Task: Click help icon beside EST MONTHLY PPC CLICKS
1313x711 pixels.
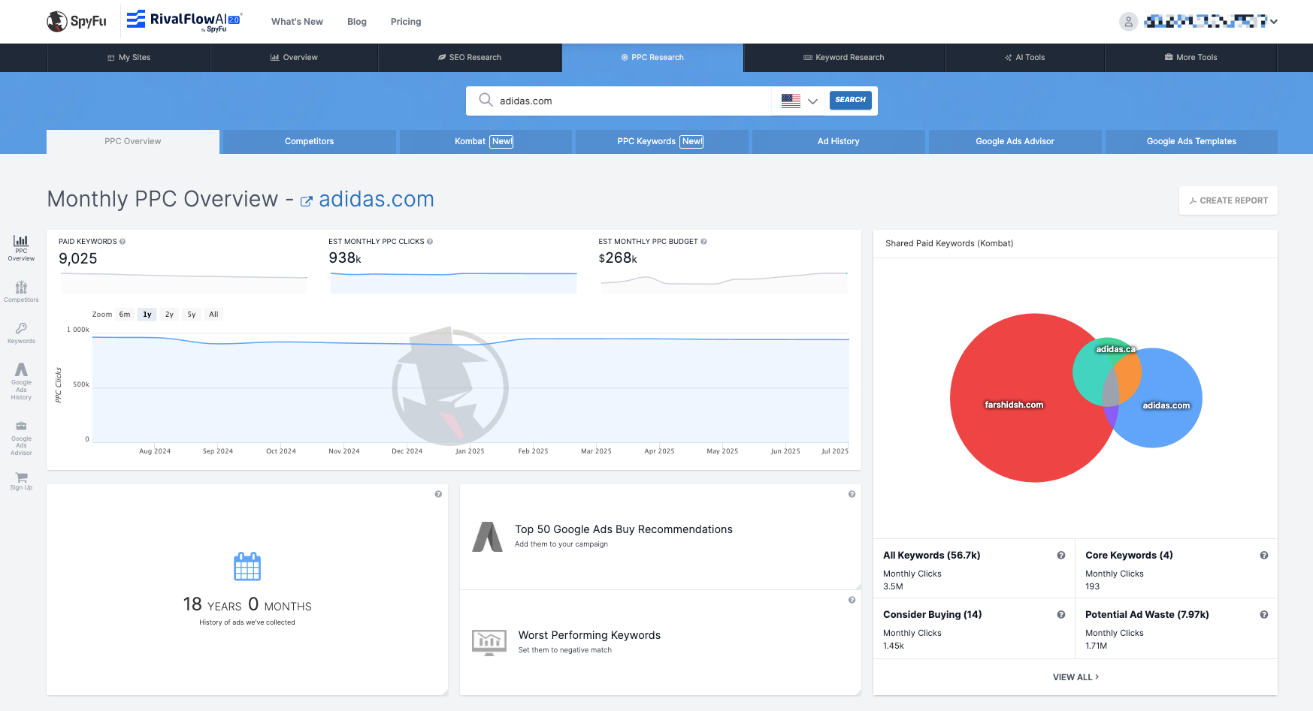Action: pyautogui.click(x=430, y=242)
